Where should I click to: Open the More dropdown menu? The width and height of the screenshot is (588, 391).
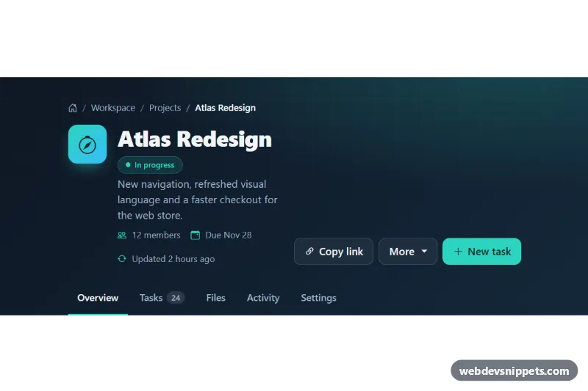coord(408,252)
